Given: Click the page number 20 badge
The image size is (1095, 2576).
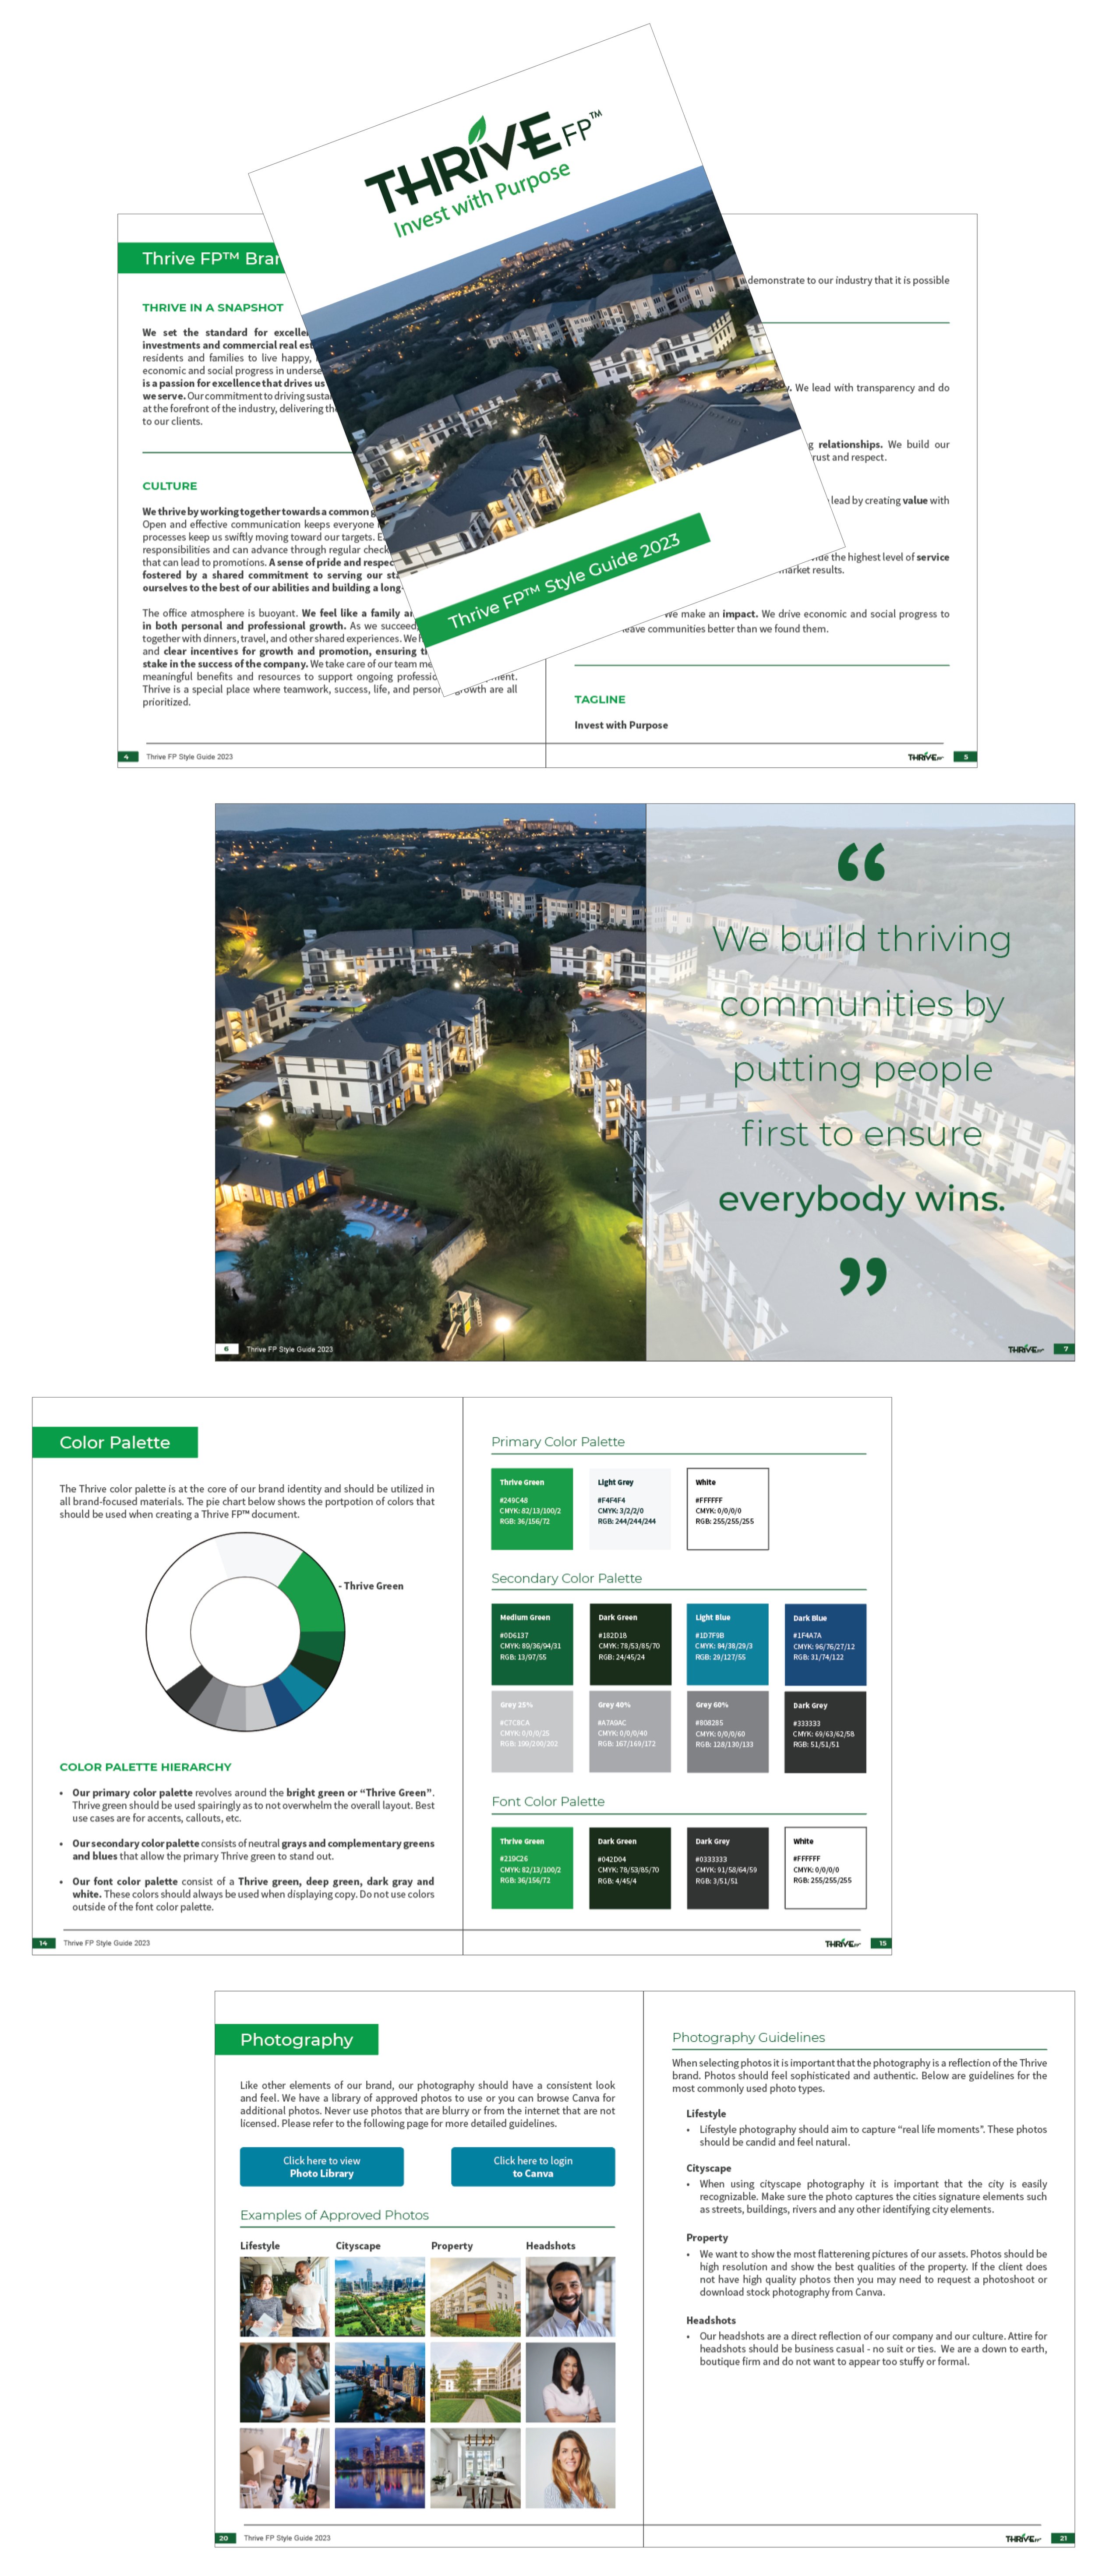Looking at the screenshot, I should [x=225, y=2537].
